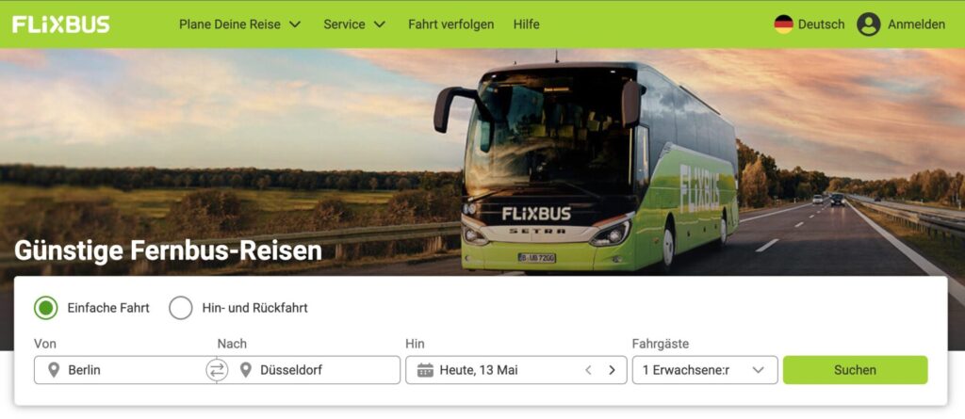Swap departure and destination cities
The height and width of the screenshot is (419, 965).
217,370
